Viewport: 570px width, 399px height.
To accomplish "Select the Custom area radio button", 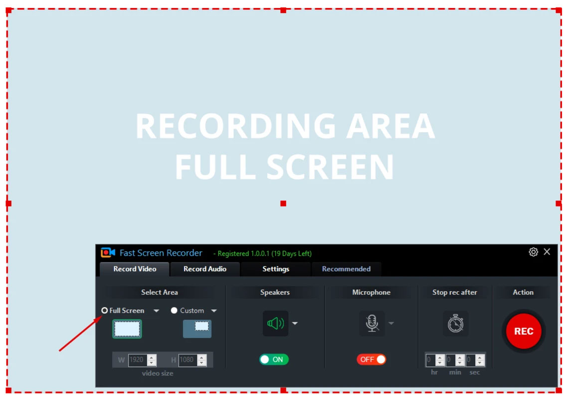I will (174, 310).
